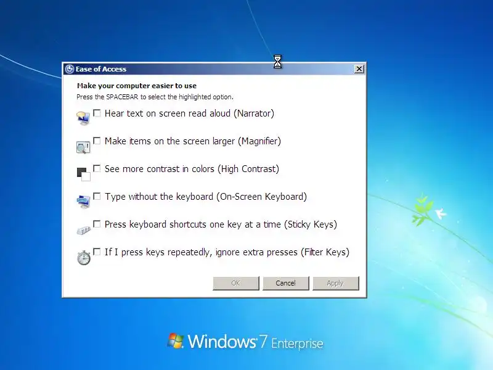The image size is (493, 370).
Task: Close the Ease of Access dialog
Action: coord(359,69)
